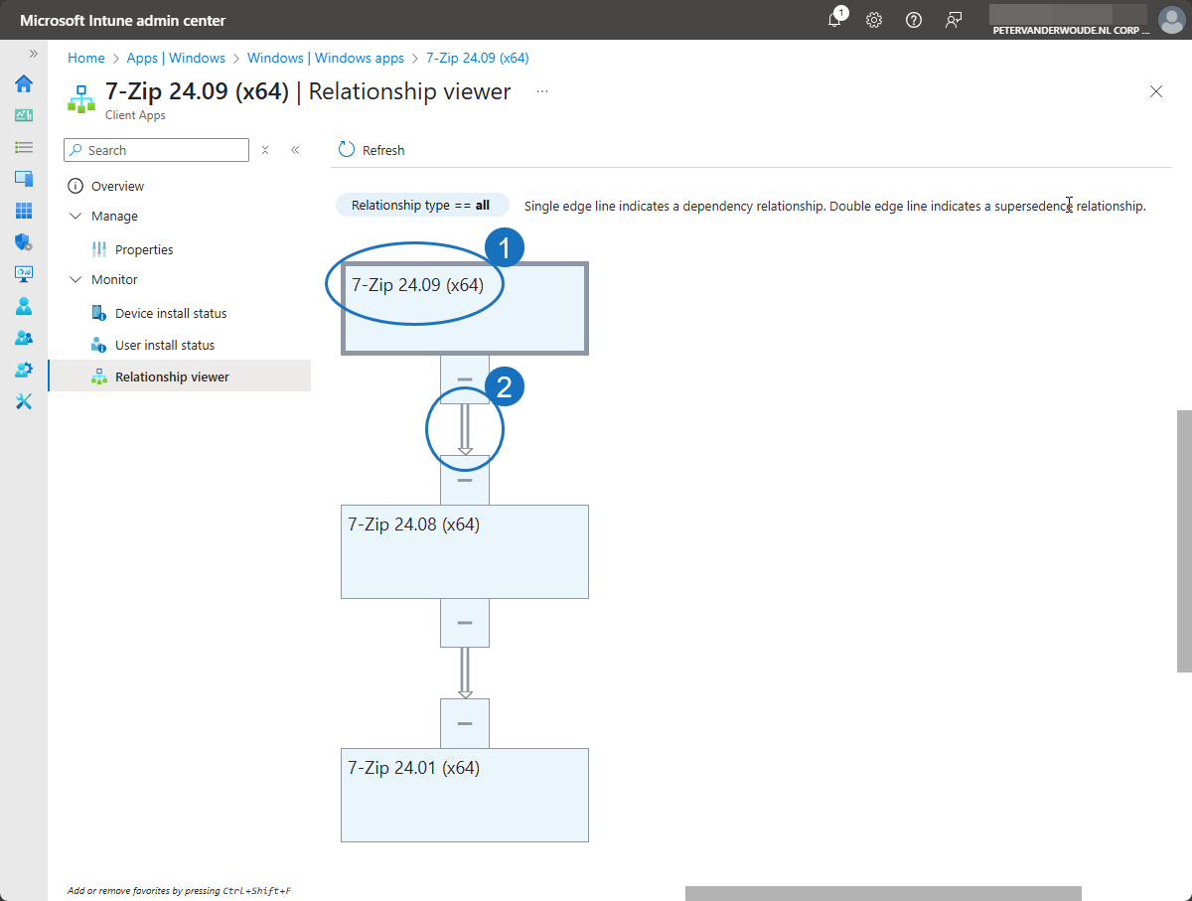This screenshot has width=1192, height=901.
Task: Click the resource menu Search field
Action: pyautogui.click(x=156, y=150)
